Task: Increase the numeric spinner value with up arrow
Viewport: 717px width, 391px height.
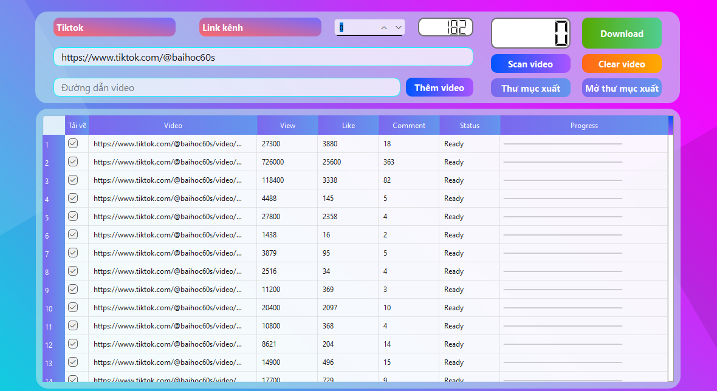Action: point(384,28)
